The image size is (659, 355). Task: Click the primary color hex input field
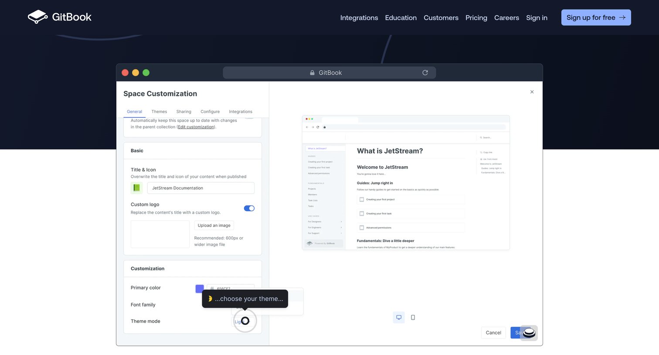(x=231, y=288)
